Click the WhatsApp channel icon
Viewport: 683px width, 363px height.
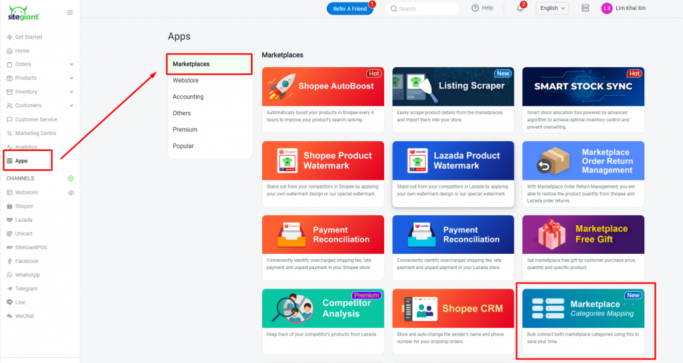tap(9, 275)
